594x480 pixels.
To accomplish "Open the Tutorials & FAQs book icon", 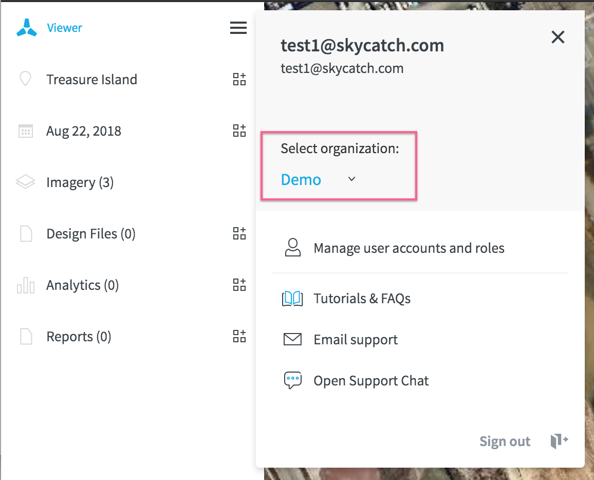I will pyautogui.click(x=292, y=298).
